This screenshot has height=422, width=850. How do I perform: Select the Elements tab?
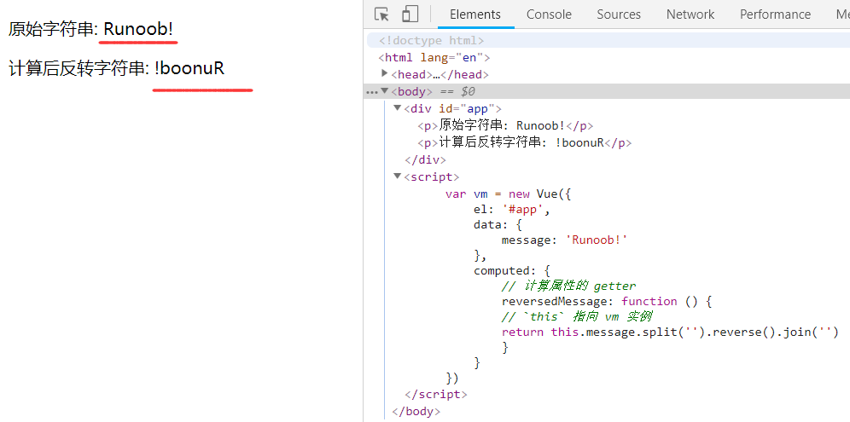click(474, 14)
